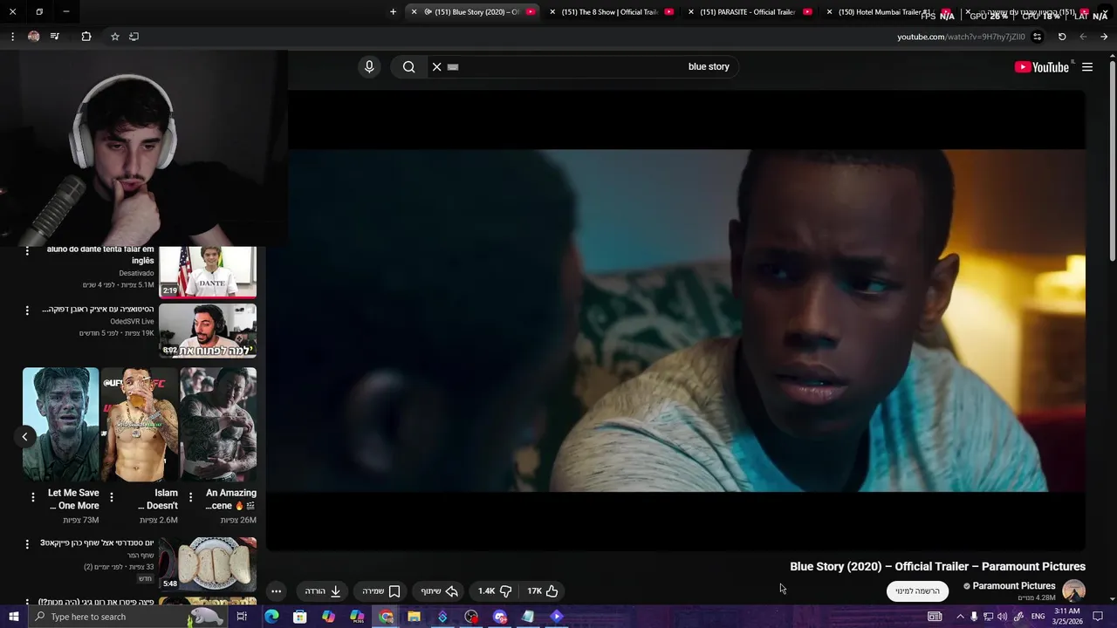Open the three-dot more actions under video
This screenshot has width=1117, height=628.
coord(276,590)
